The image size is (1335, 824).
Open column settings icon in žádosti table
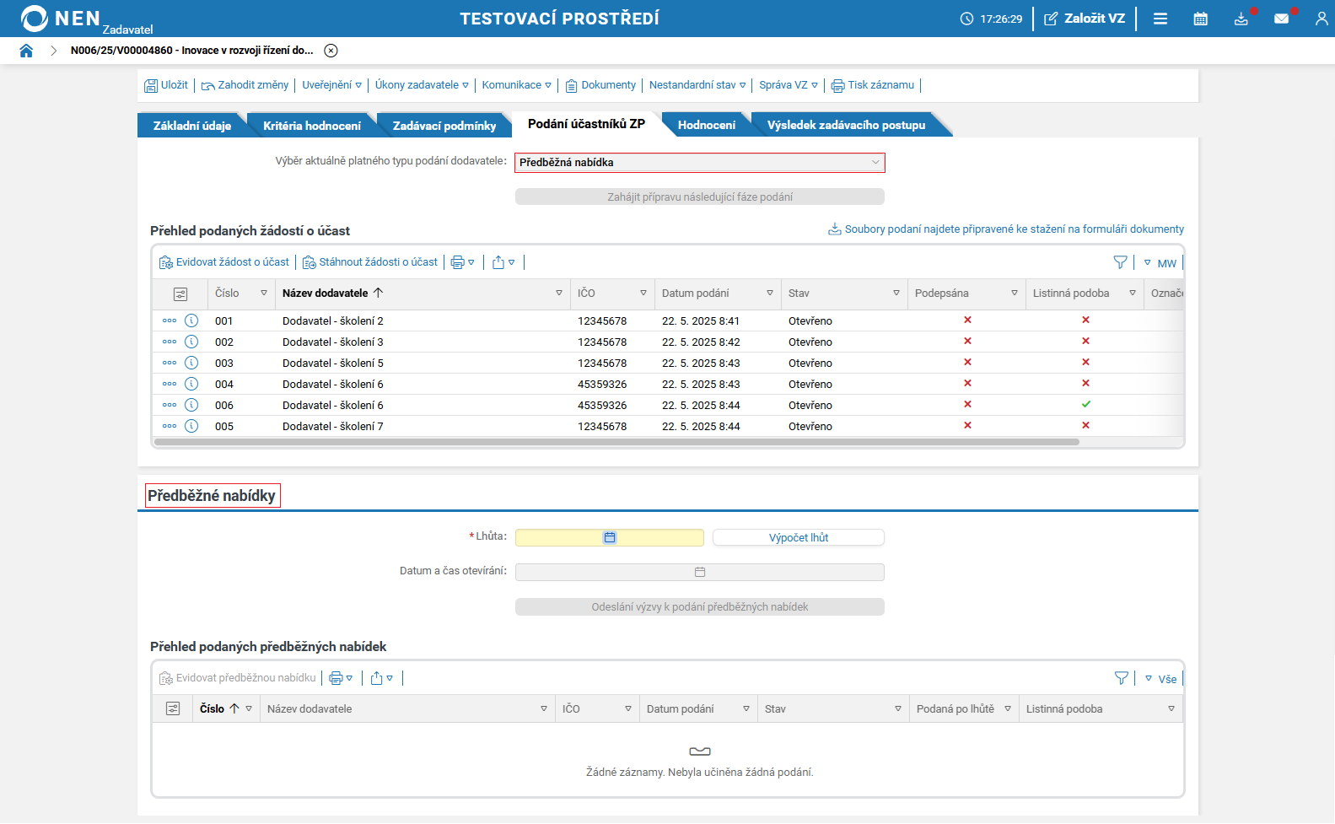tap(180, 294)
